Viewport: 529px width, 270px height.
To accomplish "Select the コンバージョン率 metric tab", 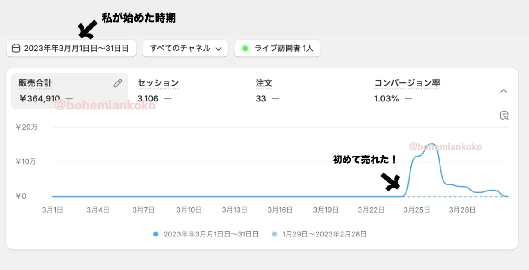I will (407, 82).
